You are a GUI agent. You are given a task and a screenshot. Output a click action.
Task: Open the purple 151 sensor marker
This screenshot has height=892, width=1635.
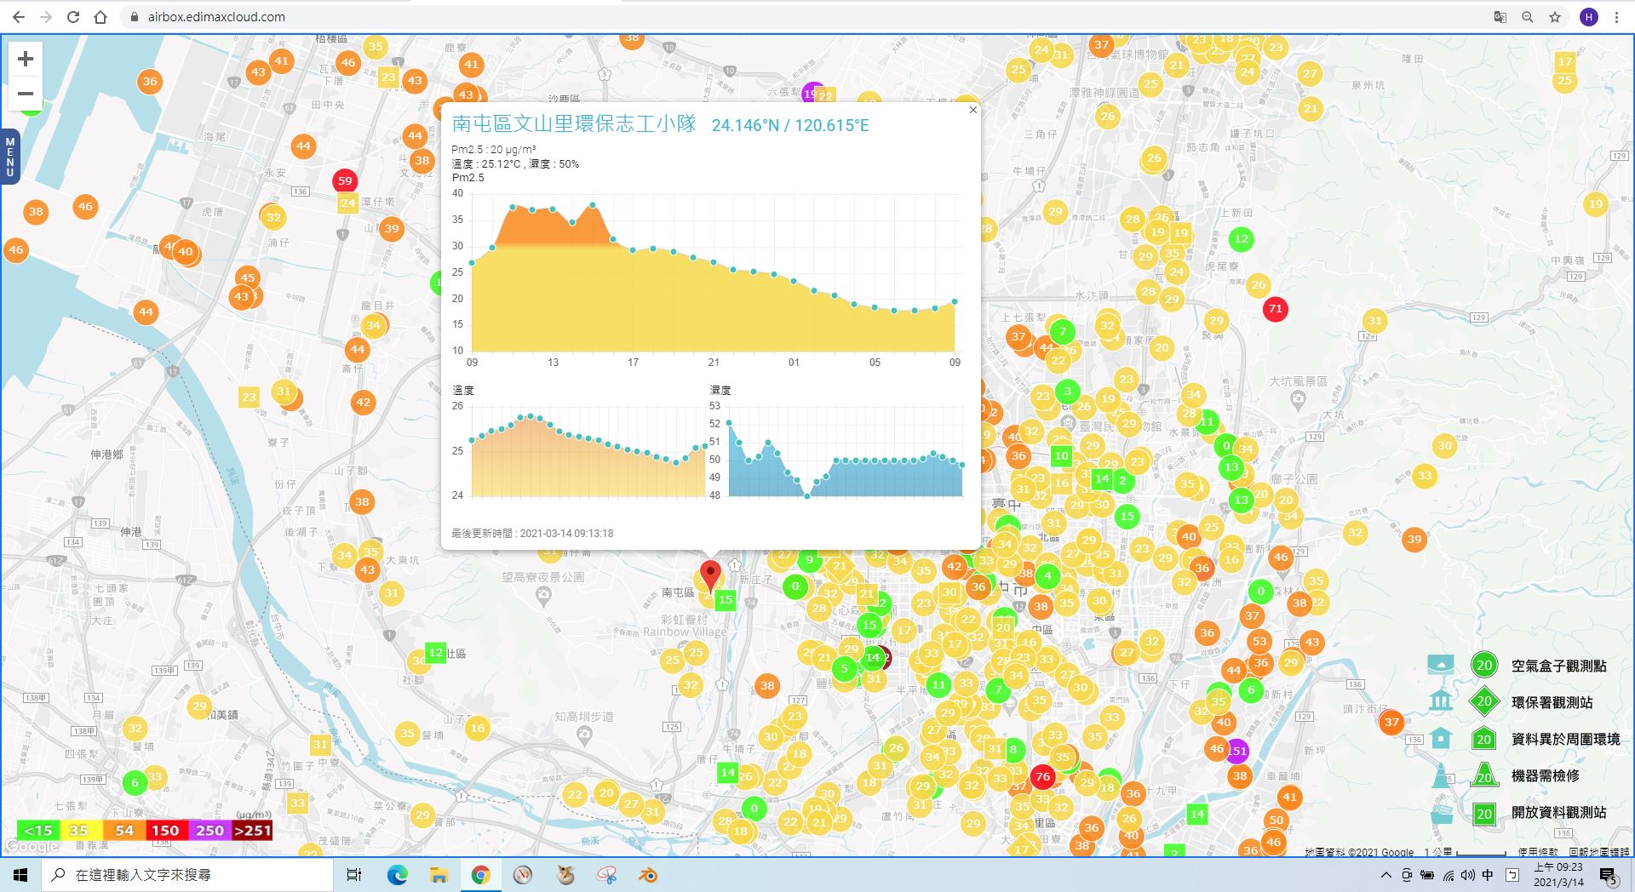coord(1237,751)
